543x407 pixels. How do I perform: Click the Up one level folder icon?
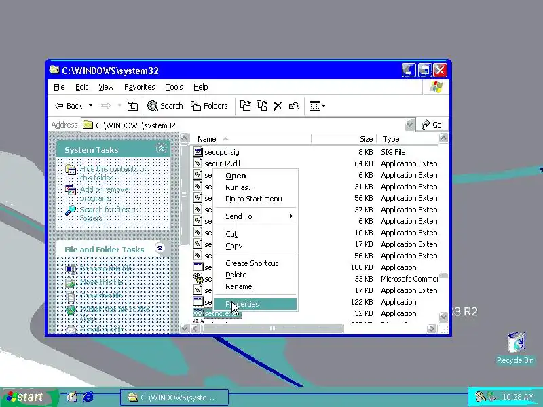pyautogui.click(x=132, y=106)
